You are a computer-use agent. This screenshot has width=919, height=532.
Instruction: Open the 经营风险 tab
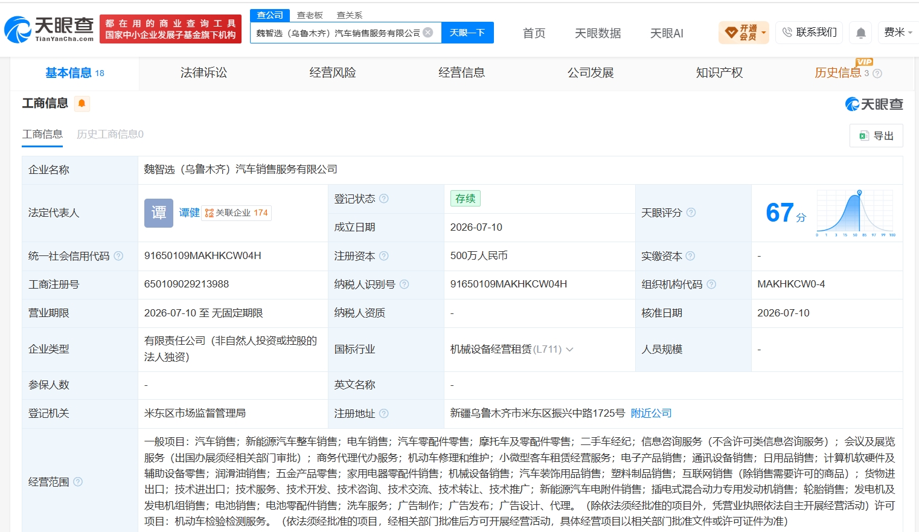333,73
